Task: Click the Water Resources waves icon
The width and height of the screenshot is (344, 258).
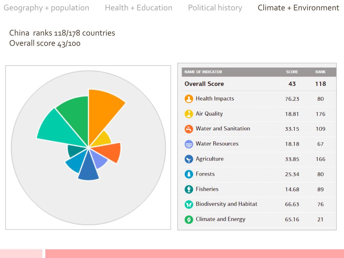Action: click(189, 144)
